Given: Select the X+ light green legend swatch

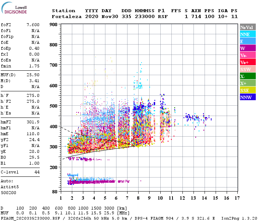Looking at the screenshot, I should click(248, 83).
